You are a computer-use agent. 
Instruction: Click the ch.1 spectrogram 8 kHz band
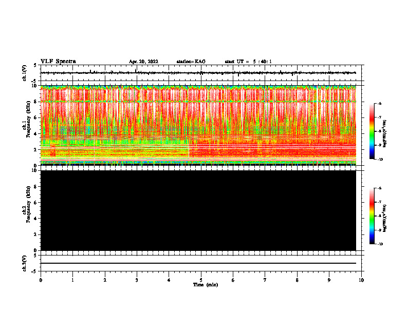[x=198, y=101]
